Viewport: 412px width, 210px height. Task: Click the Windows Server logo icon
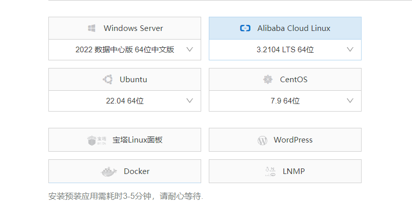[92, 28]
